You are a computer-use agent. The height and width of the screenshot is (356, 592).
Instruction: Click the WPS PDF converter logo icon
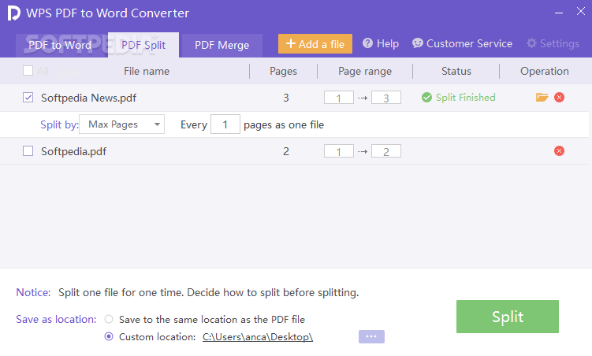(13, 13)
